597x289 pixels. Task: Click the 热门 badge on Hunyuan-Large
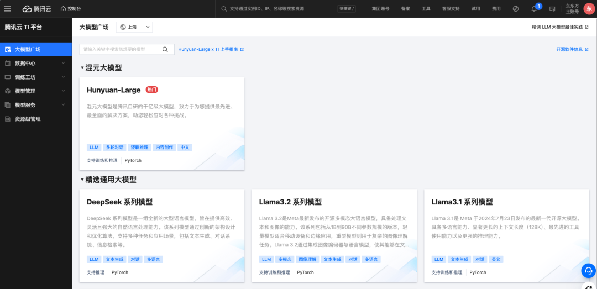152,90
